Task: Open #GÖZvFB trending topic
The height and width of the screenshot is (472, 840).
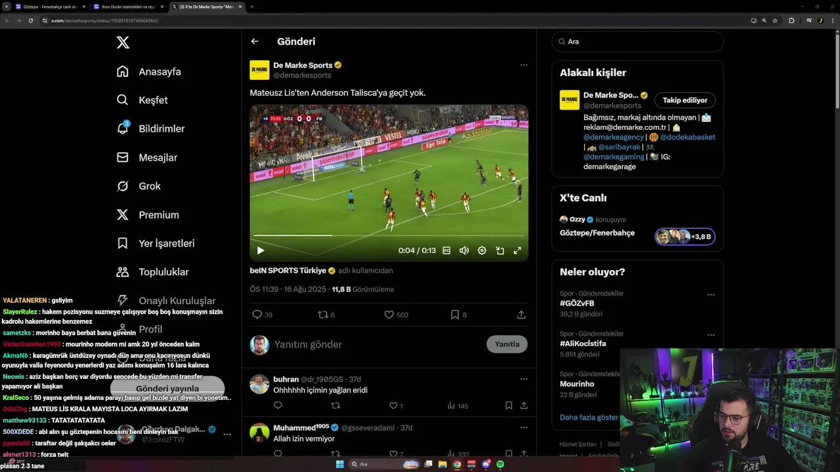Action: (x=577, y=304)
